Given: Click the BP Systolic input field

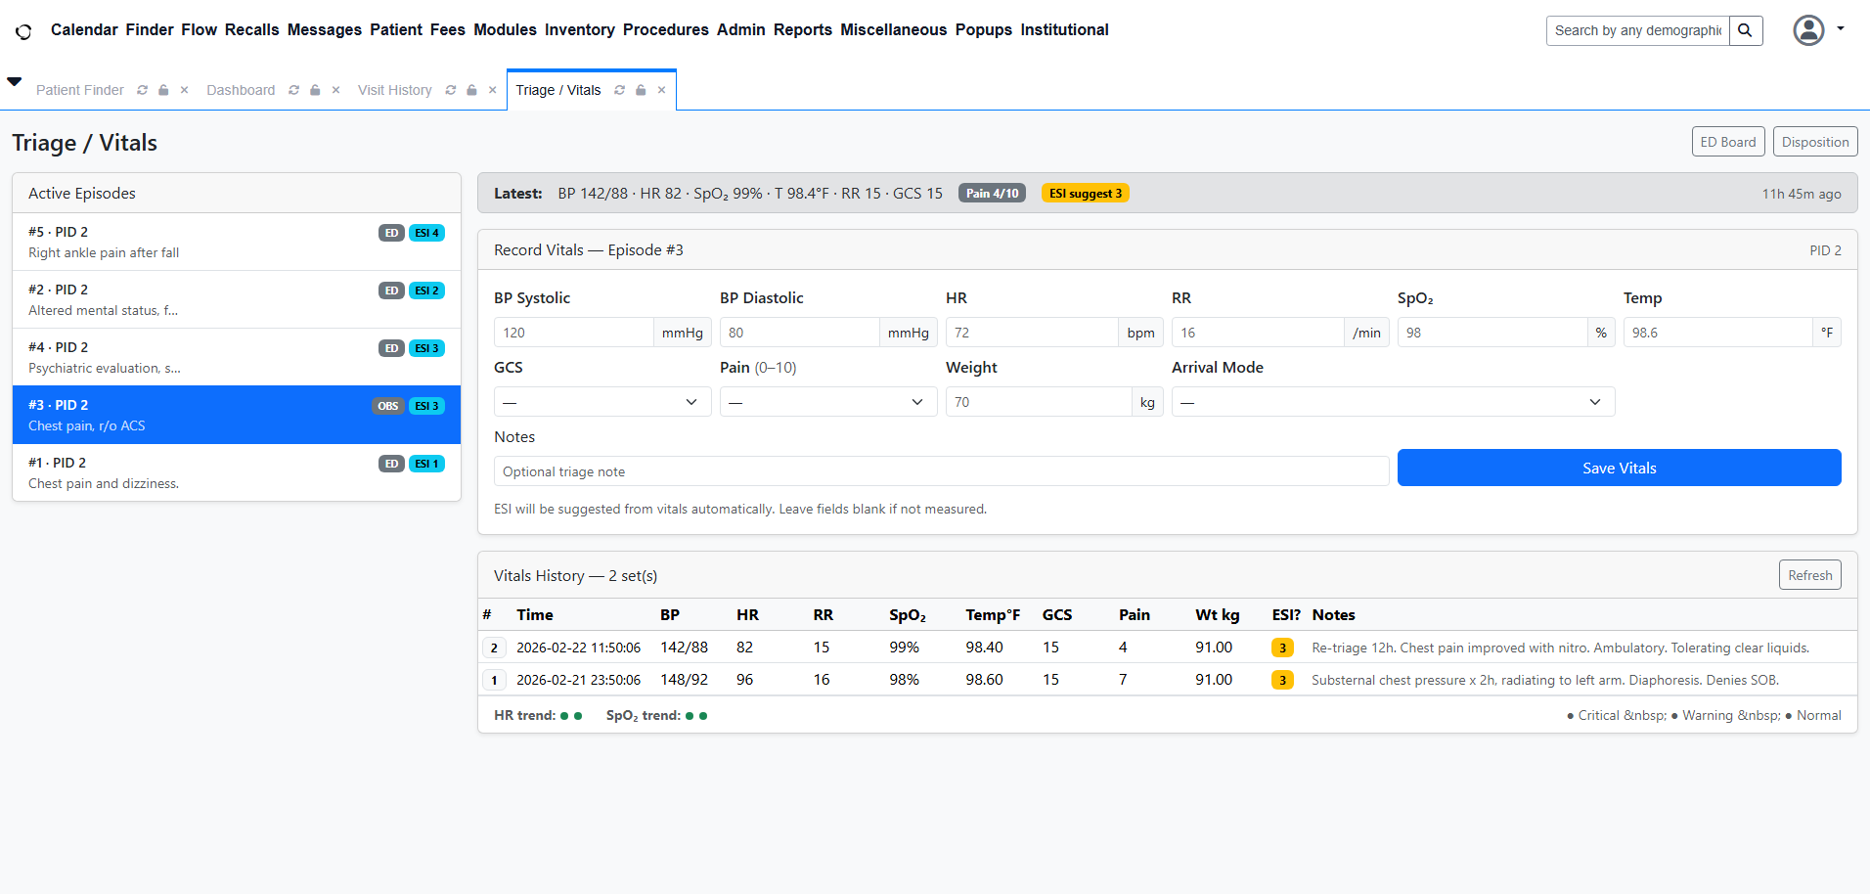Looking at the screenshot, I should tap(573, 333).
